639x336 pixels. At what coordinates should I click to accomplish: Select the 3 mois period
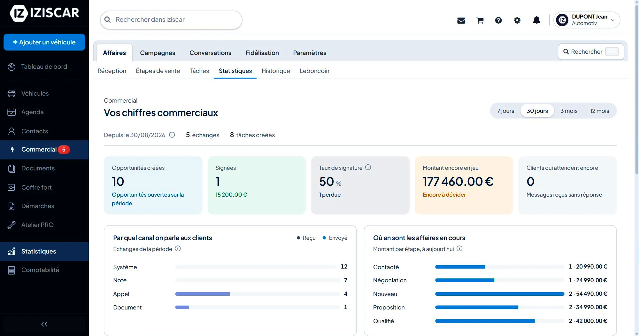pyautogui.click(x=569, y=111)
